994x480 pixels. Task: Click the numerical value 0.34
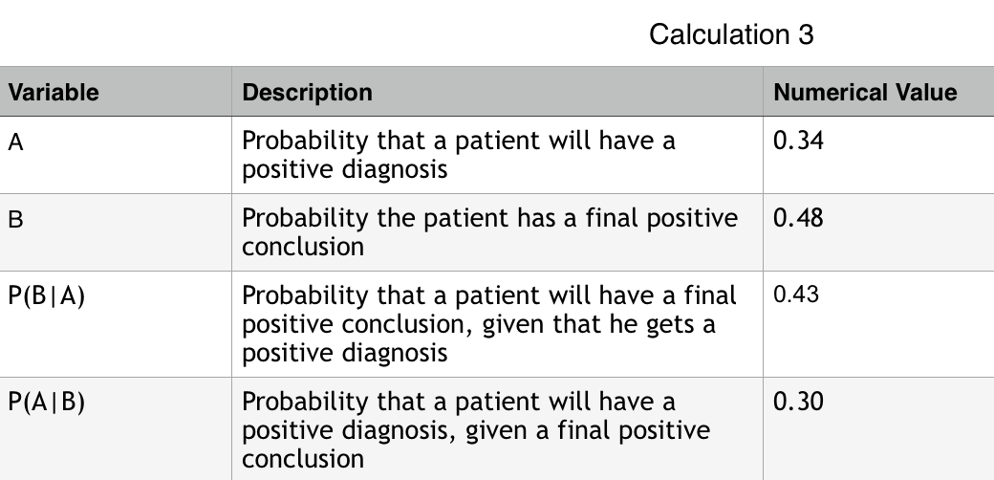coord(798,142)
